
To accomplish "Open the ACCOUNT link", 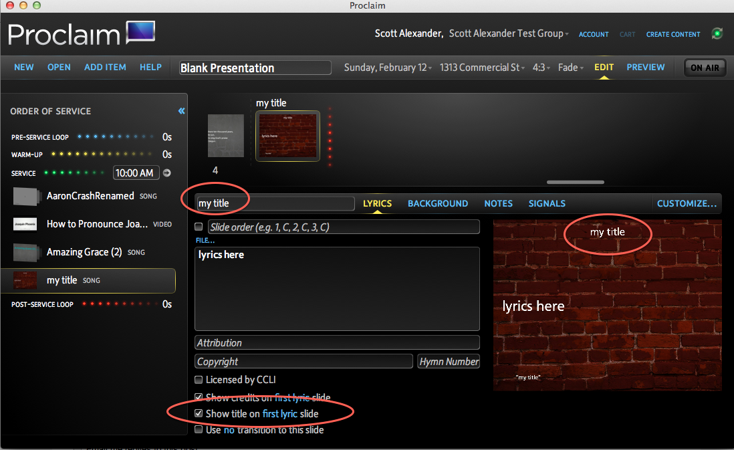I will click(594, 34).
